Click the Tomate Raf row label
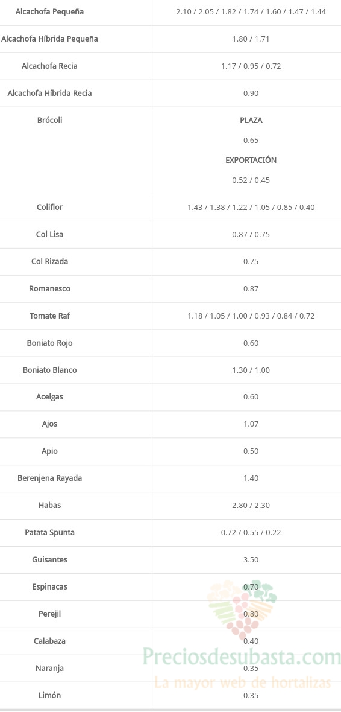This screenshot has height=712, width=341. [50, 316]
